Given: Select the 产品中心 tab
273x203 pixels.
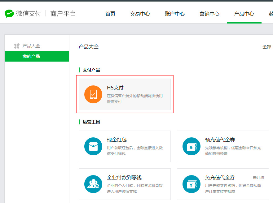Looking at the screenshot, I should [244, 14].
